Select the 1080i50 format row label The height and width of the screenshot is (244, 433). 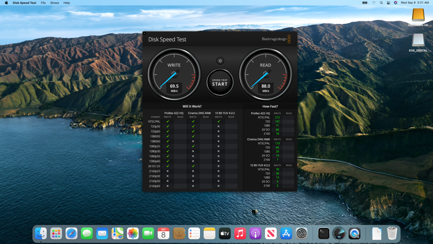[x=155, y=136]
